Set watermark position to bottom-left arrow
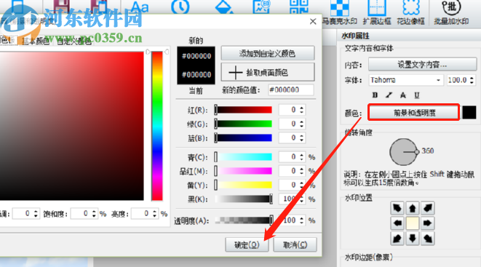The height and width of the screenshot is (267, 481). tap(397, 238)
